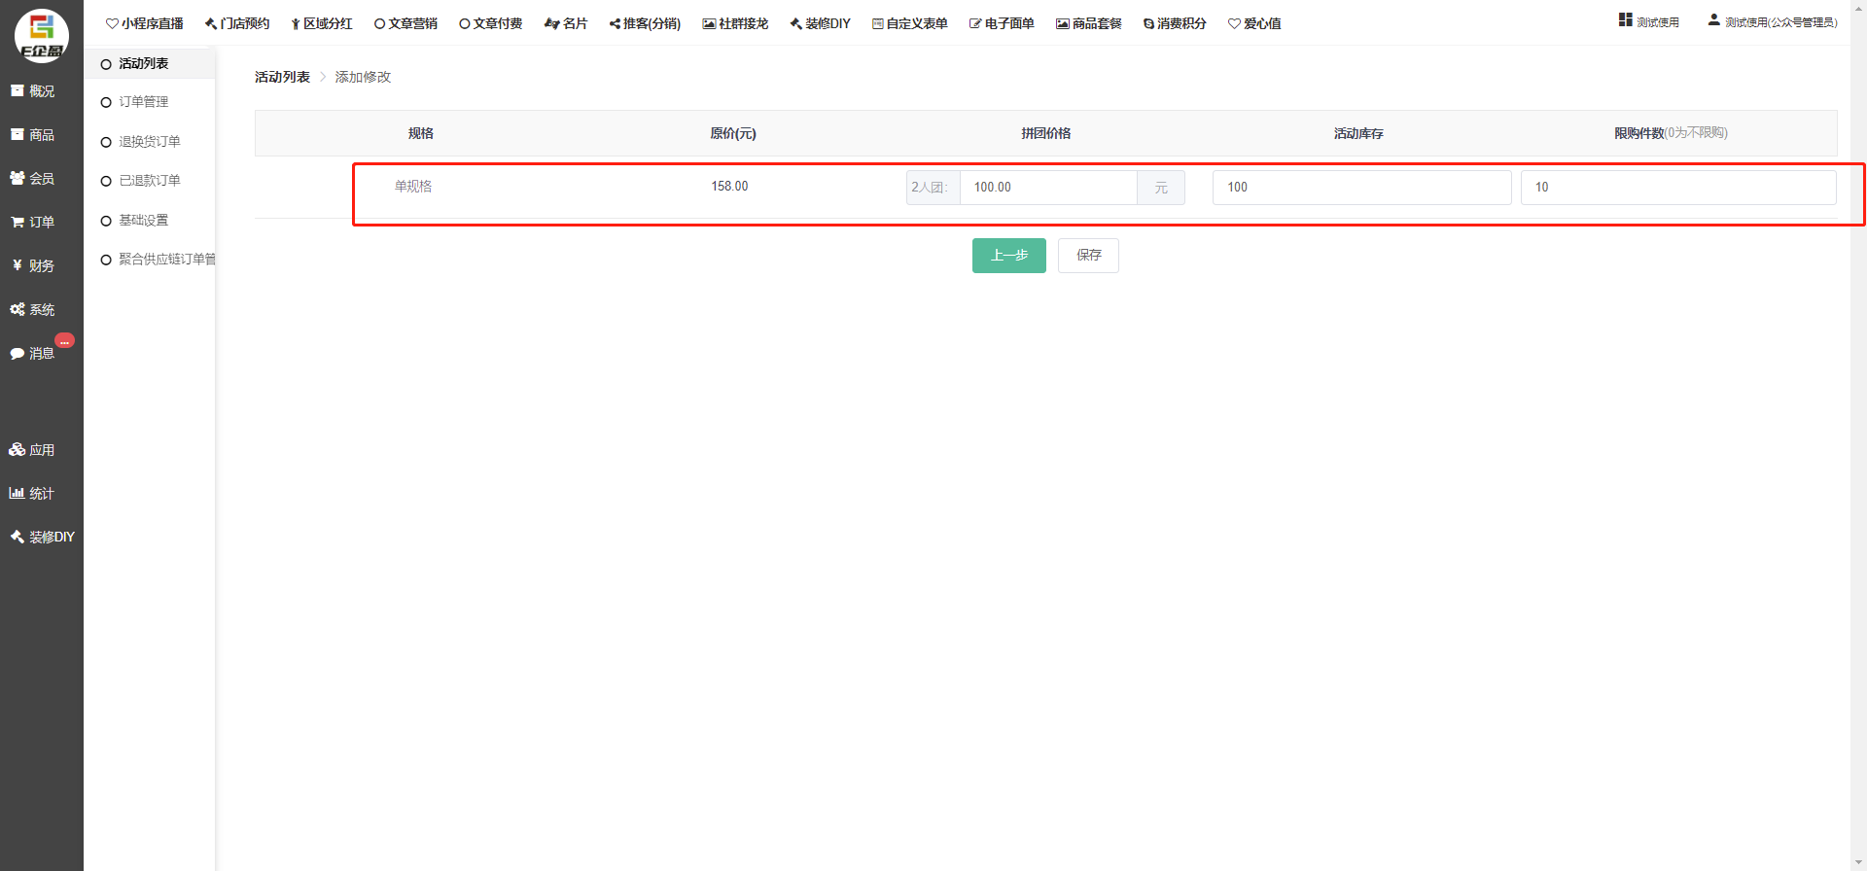The image size is (1867, 871).
Task: Click the 拼团价格 input showing 100.00
Action: (x=1047, y=188)
